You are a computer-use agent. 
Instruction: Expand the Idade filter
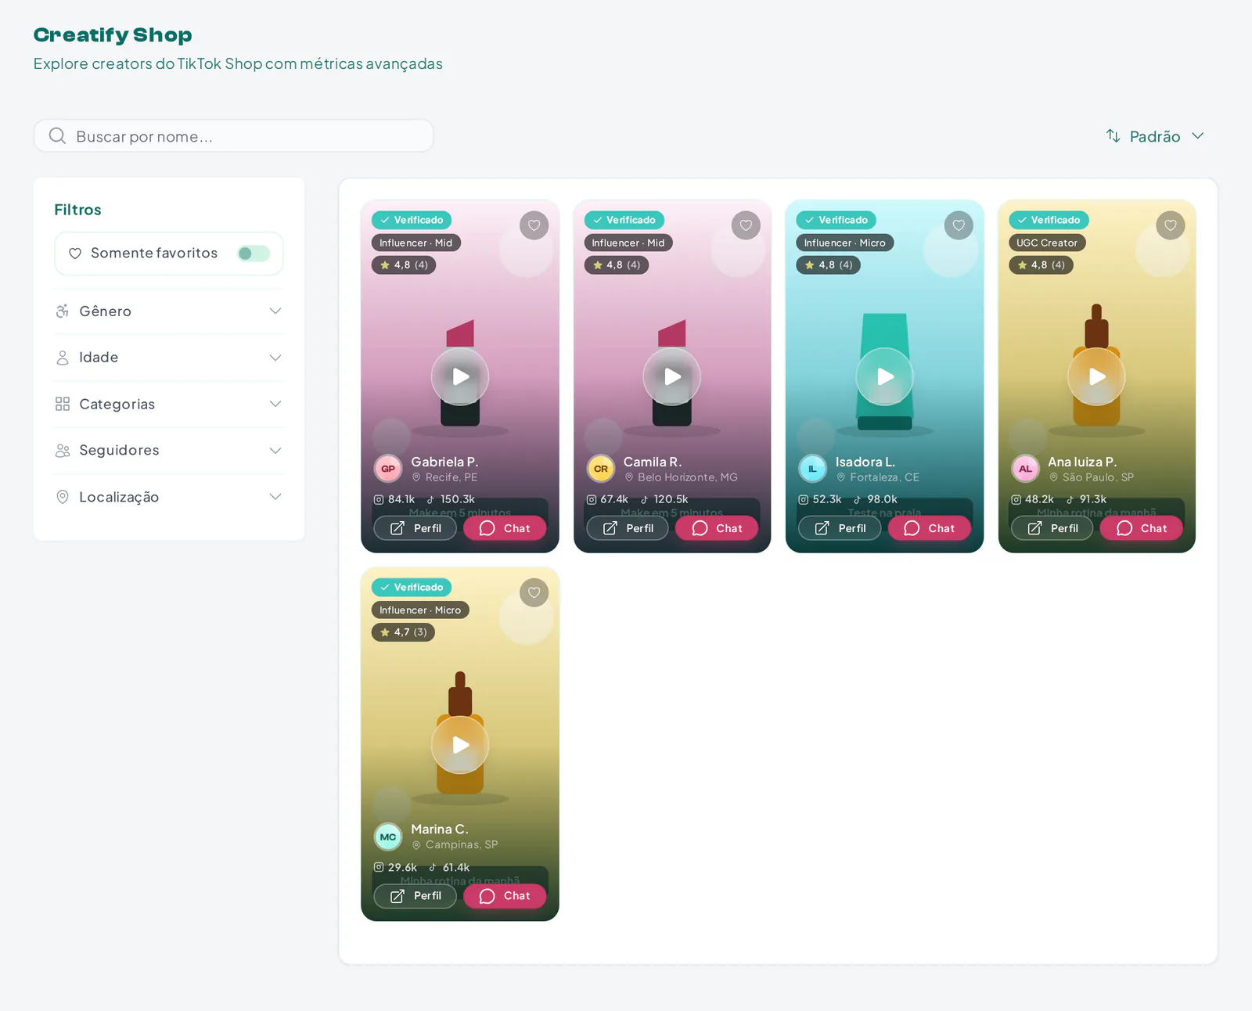click(169, 358)
